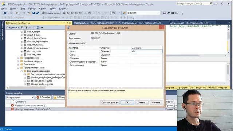This screenshot has width=233, height=131.
Task: Open the Object Explorer window options arrow
Action: tap(64, 23)
